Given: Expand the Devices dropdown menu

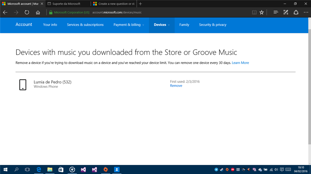Looking at the screenshot, I should (162, 25).
